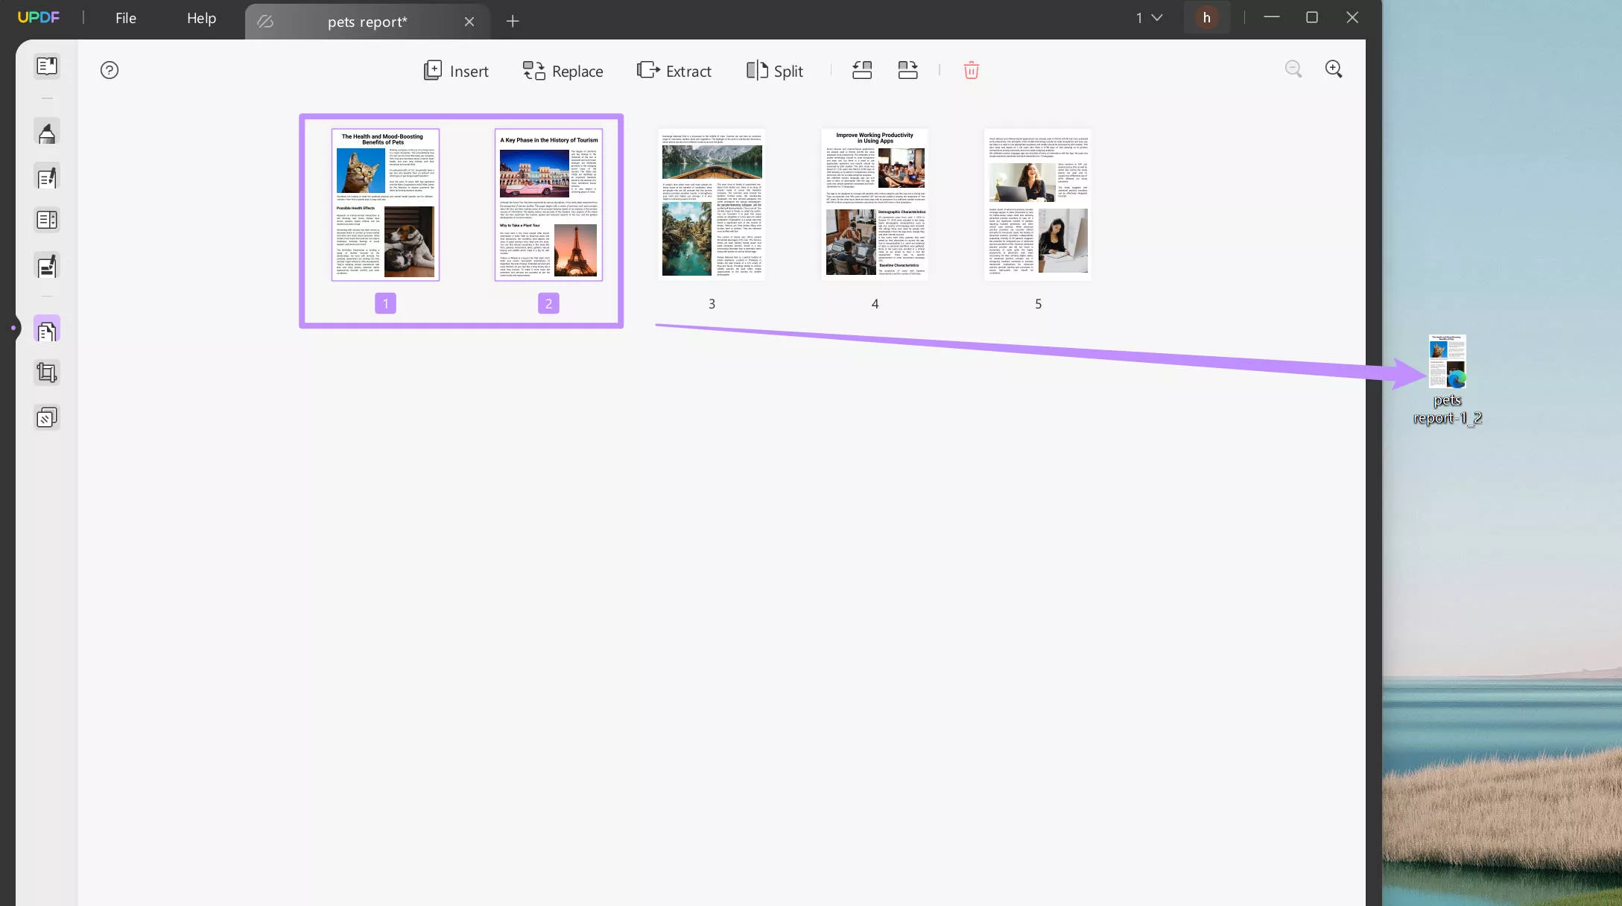Expand the left sidebar collapse handle
The height and width of the screenshot is (906, 1622).
[x=13, y=328]
